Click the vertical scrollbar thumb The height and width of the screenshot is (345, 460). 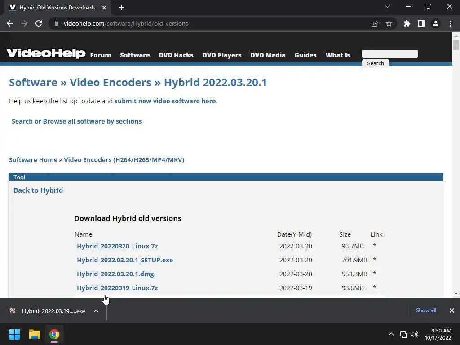coord(456,45)
